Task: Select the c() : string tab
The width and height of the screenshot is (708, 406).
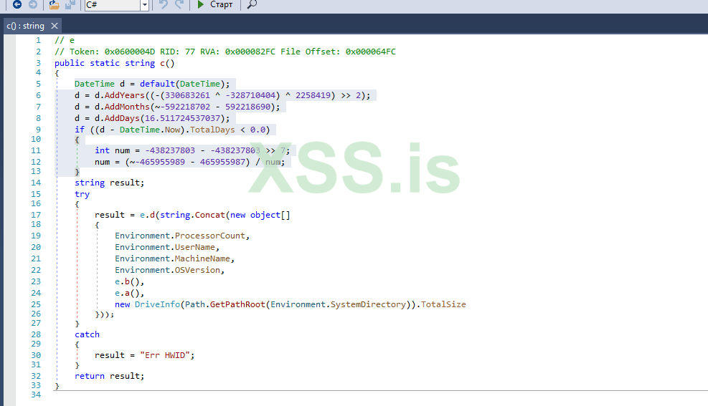Action: 26,26
